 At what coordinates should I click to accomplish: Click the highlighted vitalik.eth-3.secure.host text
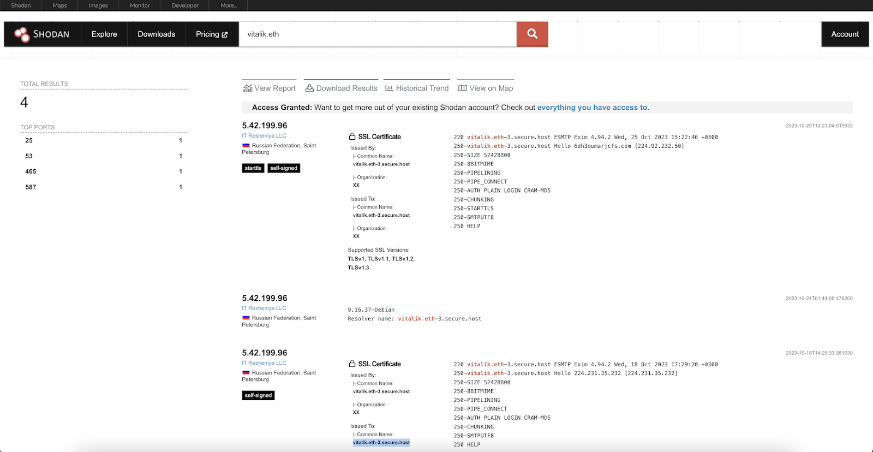click(x=381, y=443)
